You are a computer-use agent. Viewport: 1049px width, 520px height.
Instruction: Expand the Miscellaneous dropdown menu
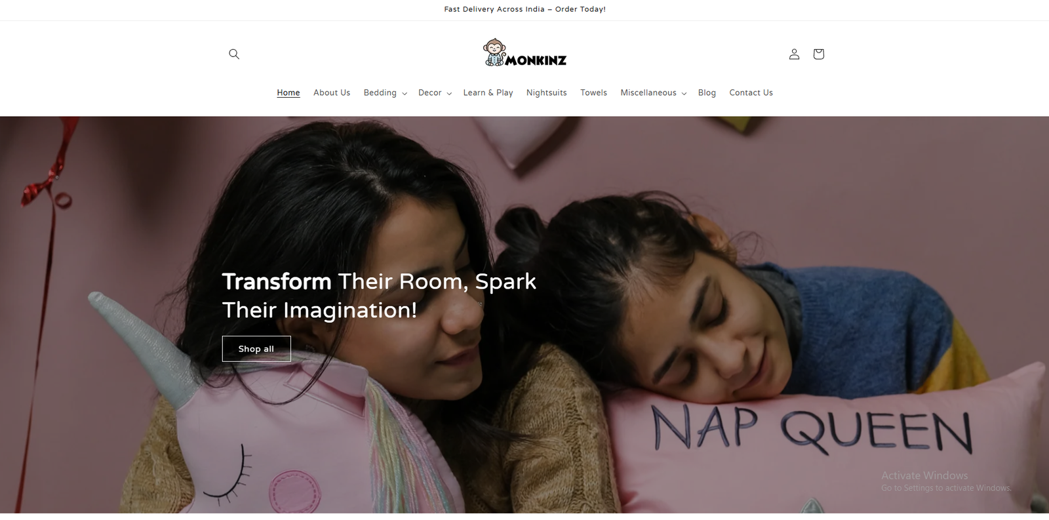653,92
